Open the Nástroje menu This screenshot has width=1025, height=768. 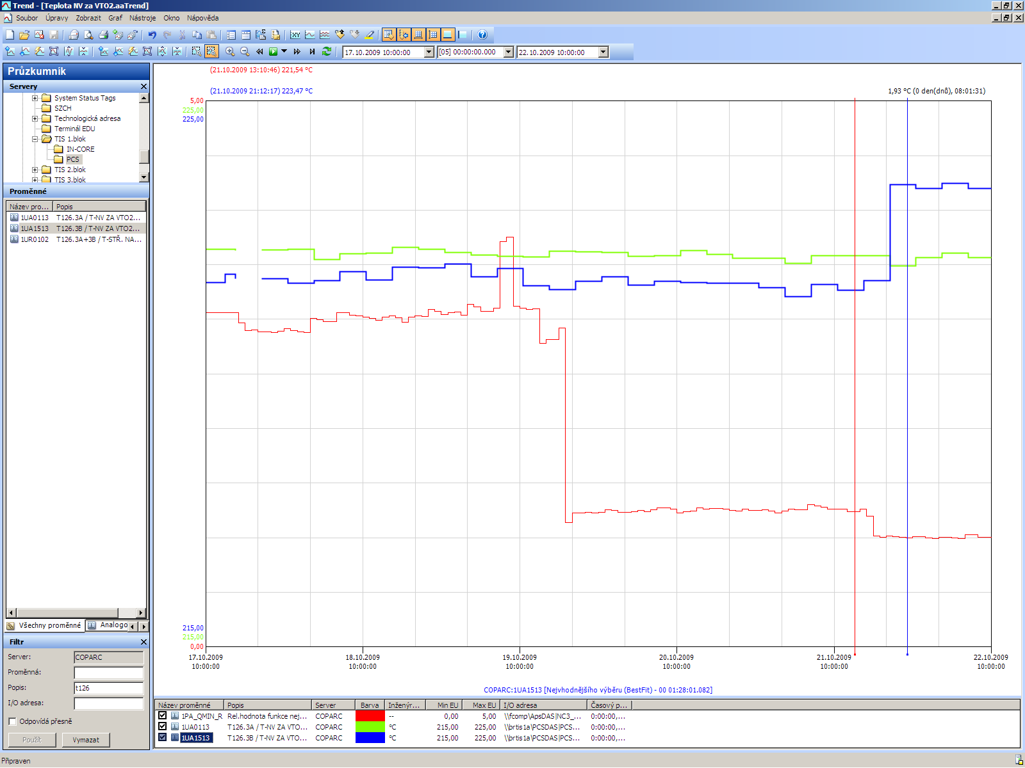pyautogui.click(x=142, y=18)
